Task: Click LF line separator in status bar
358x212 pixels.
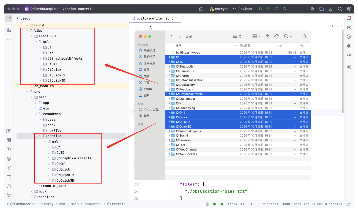Action: tap(243, 204)
